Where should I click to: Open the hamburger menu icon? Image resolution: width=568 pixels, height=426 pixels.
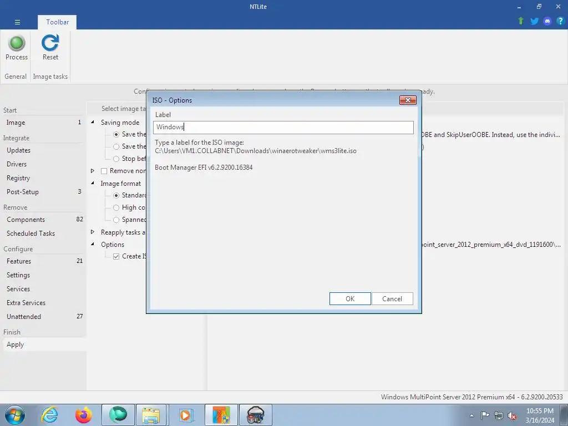click(17, 22)
